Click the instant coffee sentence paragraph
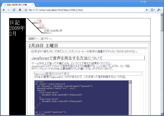 [x=85, y=51]
